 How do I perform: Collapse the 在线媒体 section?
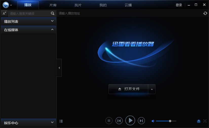coord(28,30)
